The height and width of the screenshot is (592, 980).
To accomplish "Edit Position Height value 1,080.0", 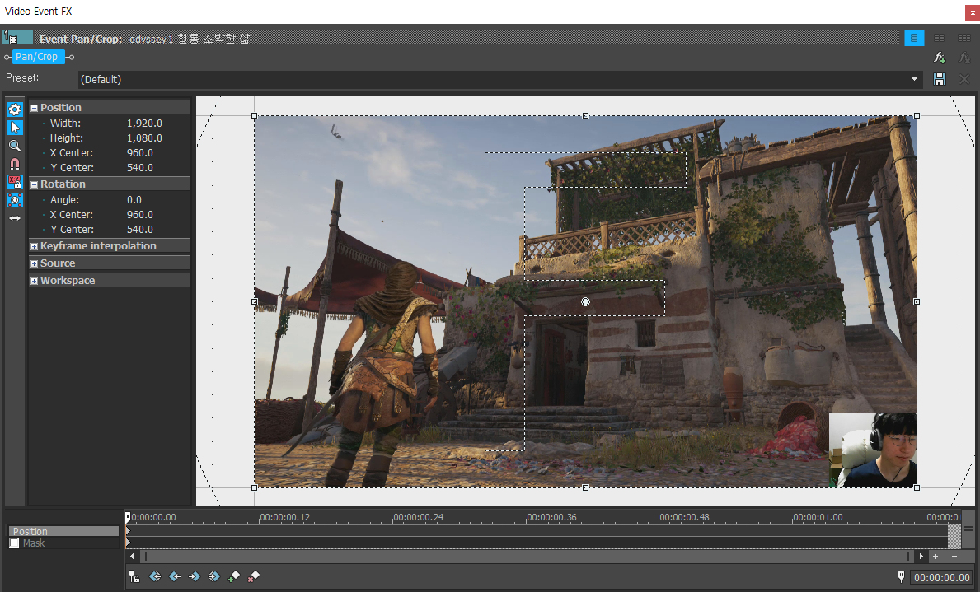I will pos(144,138).
